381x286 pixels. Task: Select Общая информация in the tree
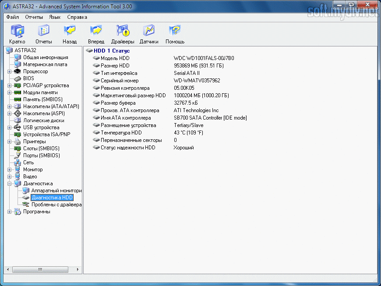pyautogui.click(x=46, y=57)
